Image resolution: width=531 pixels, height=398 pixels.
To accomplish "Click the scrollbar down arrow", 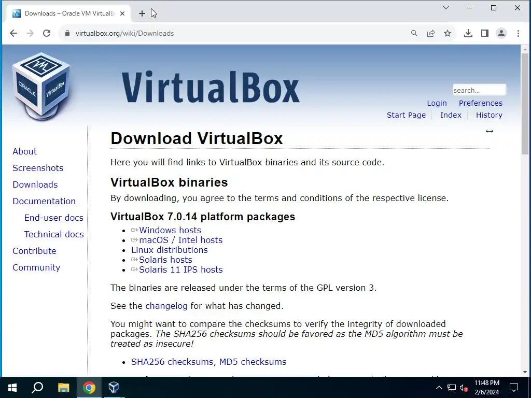I will [x=525, y=372].
